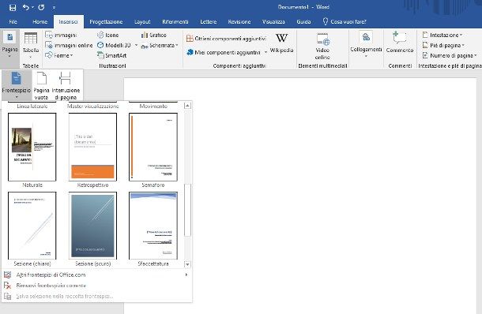Image resolution: width=482 pixels, height=314 pixels.
Task: Switch to the Visualizza tab
Action: click(273, 22)
